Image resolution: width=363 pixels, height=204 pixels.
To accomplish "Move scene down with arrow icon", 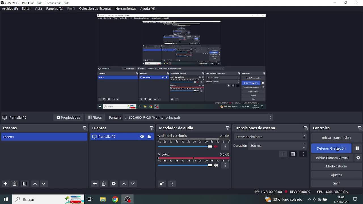I will [44, 184].
